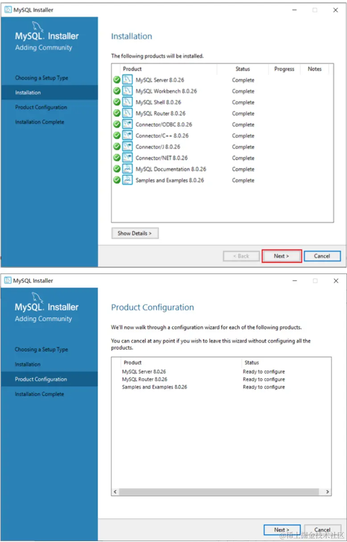The image size is (347, 542).
Task: Click left scroll arrow in Product Configuration list
Action: tap(115, 492)
